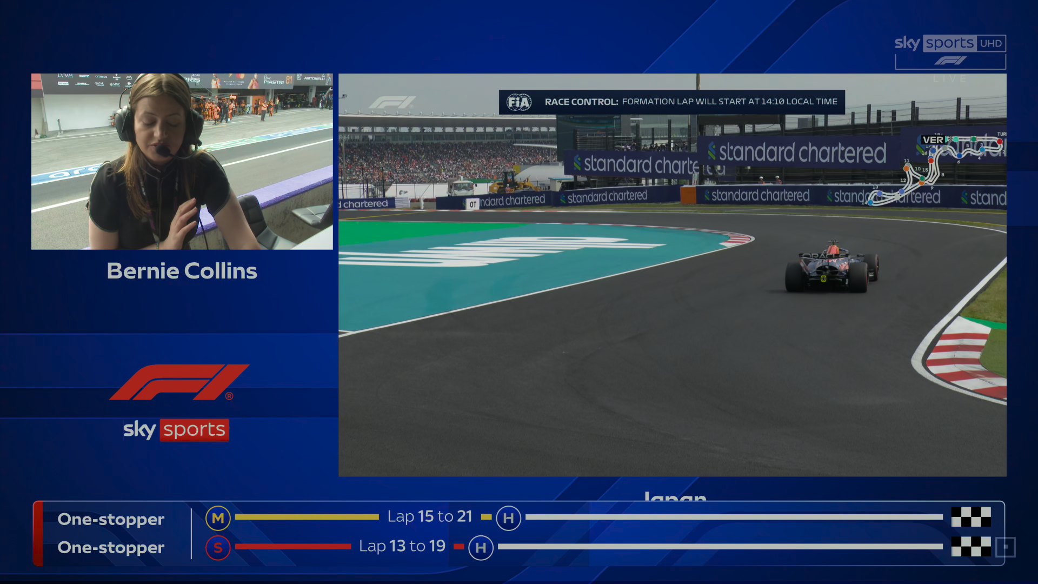The image size is (1038, 584).
Task: Click the top One-stopper strategy label
Action: click(111, 519)
